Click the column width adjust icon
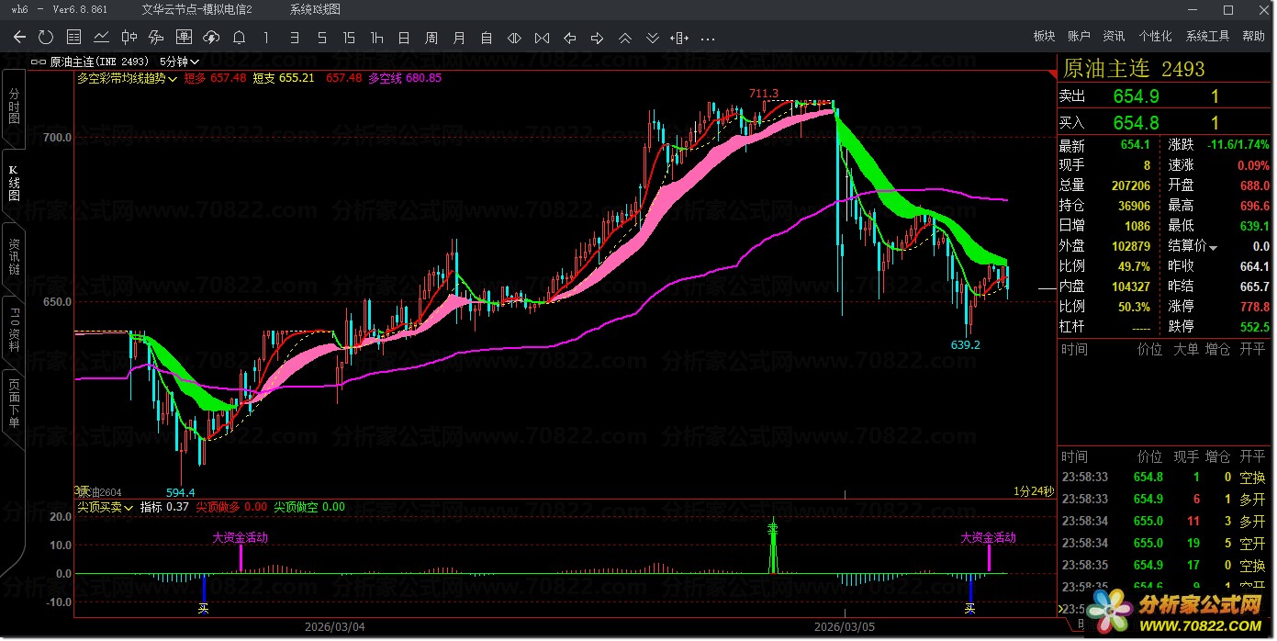The height and width of the screenshot is (641, 1277). click(680, 38)
